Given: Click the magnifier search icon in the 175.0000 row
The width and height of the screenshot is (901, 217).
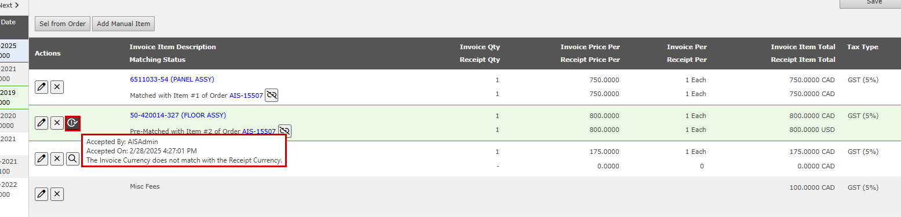Looking at the screenshot, I should 72,159.
